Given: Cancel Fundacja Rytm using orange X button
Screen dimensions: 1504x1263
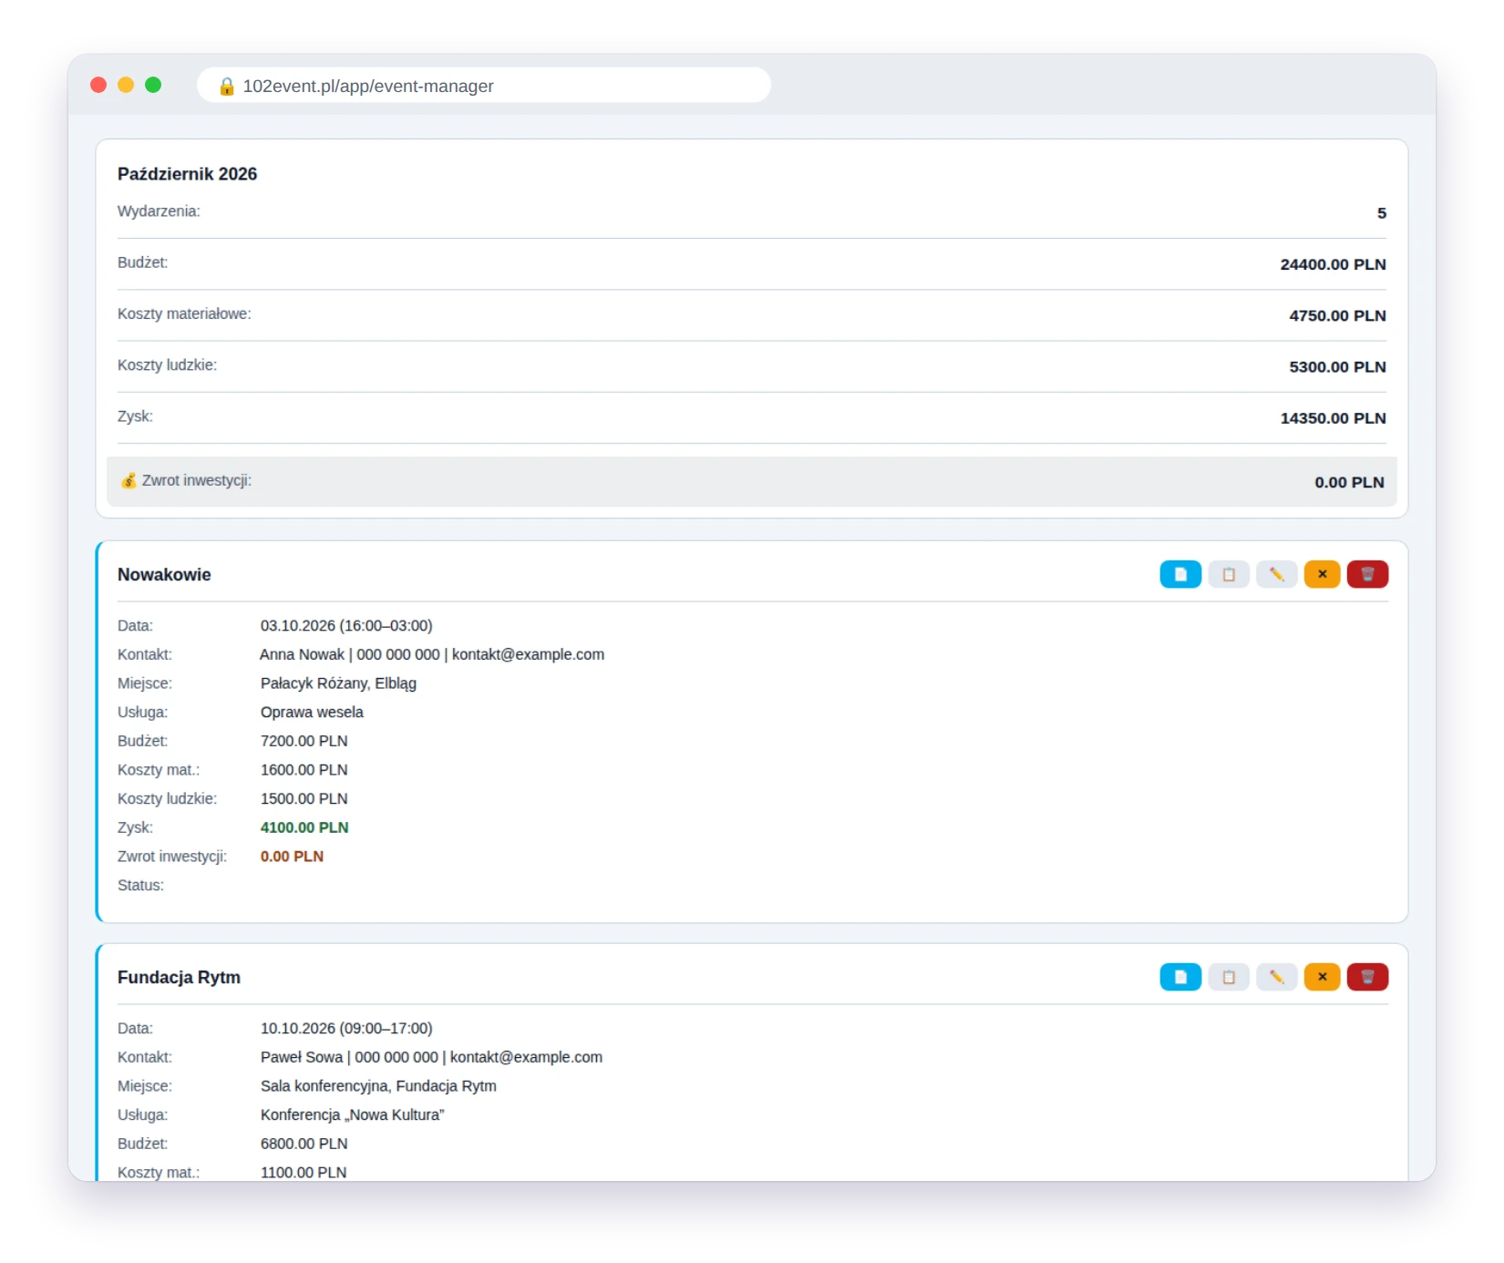Looking at the screenshot, I should click(1322, 977).
